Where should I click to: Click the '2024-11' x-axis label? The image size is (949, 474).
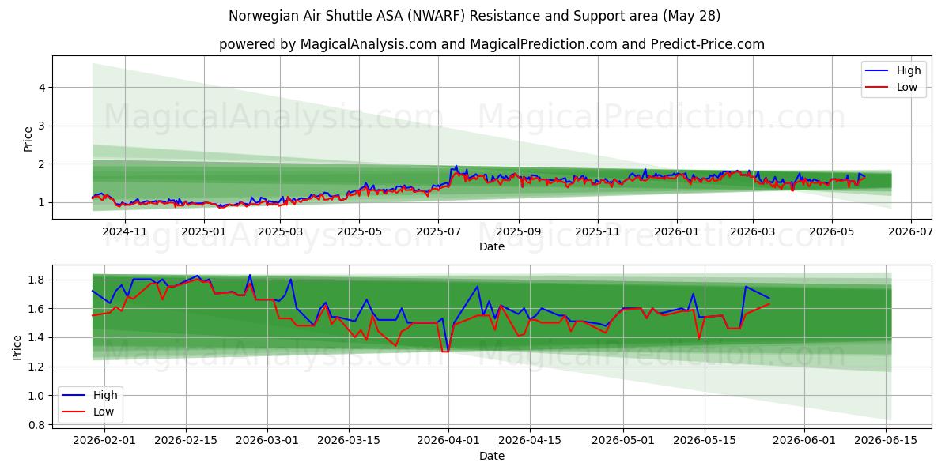(x=126, y=232)
